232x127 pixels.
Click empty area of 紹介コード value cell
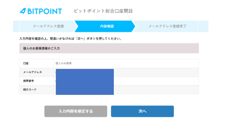point(156,90)
